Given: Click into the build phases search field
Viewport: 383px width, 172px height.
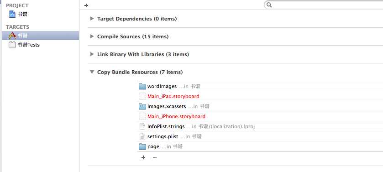Looking at the screenshot, I should click(326, 5).
